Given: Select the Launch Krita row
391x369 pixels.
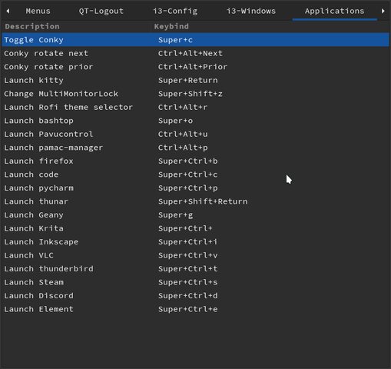Looking at the screenshot, I should click(x=195, y=228).
